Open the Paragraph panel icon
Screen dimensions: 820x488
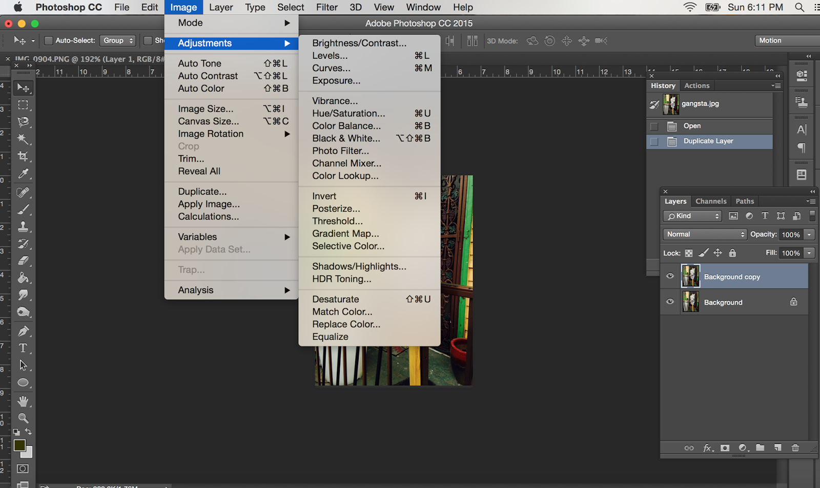(802, 148)
